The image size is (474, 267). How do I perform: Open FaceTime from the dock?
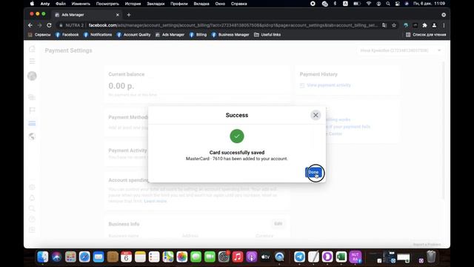[x=210, y=257]
